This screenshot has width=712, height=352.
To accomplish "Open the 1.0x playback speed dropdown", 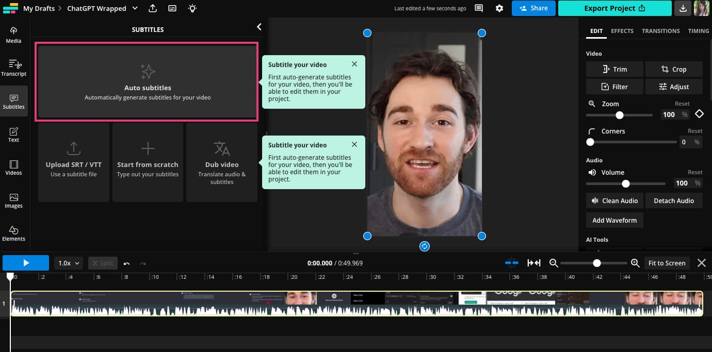I will [69, 263].
